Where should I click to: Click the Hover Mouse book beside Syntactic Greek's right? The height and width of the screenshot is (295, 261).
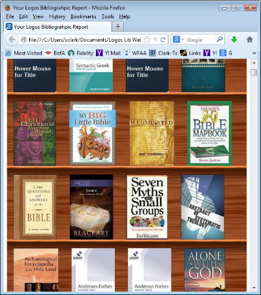[x=147, y=76]
